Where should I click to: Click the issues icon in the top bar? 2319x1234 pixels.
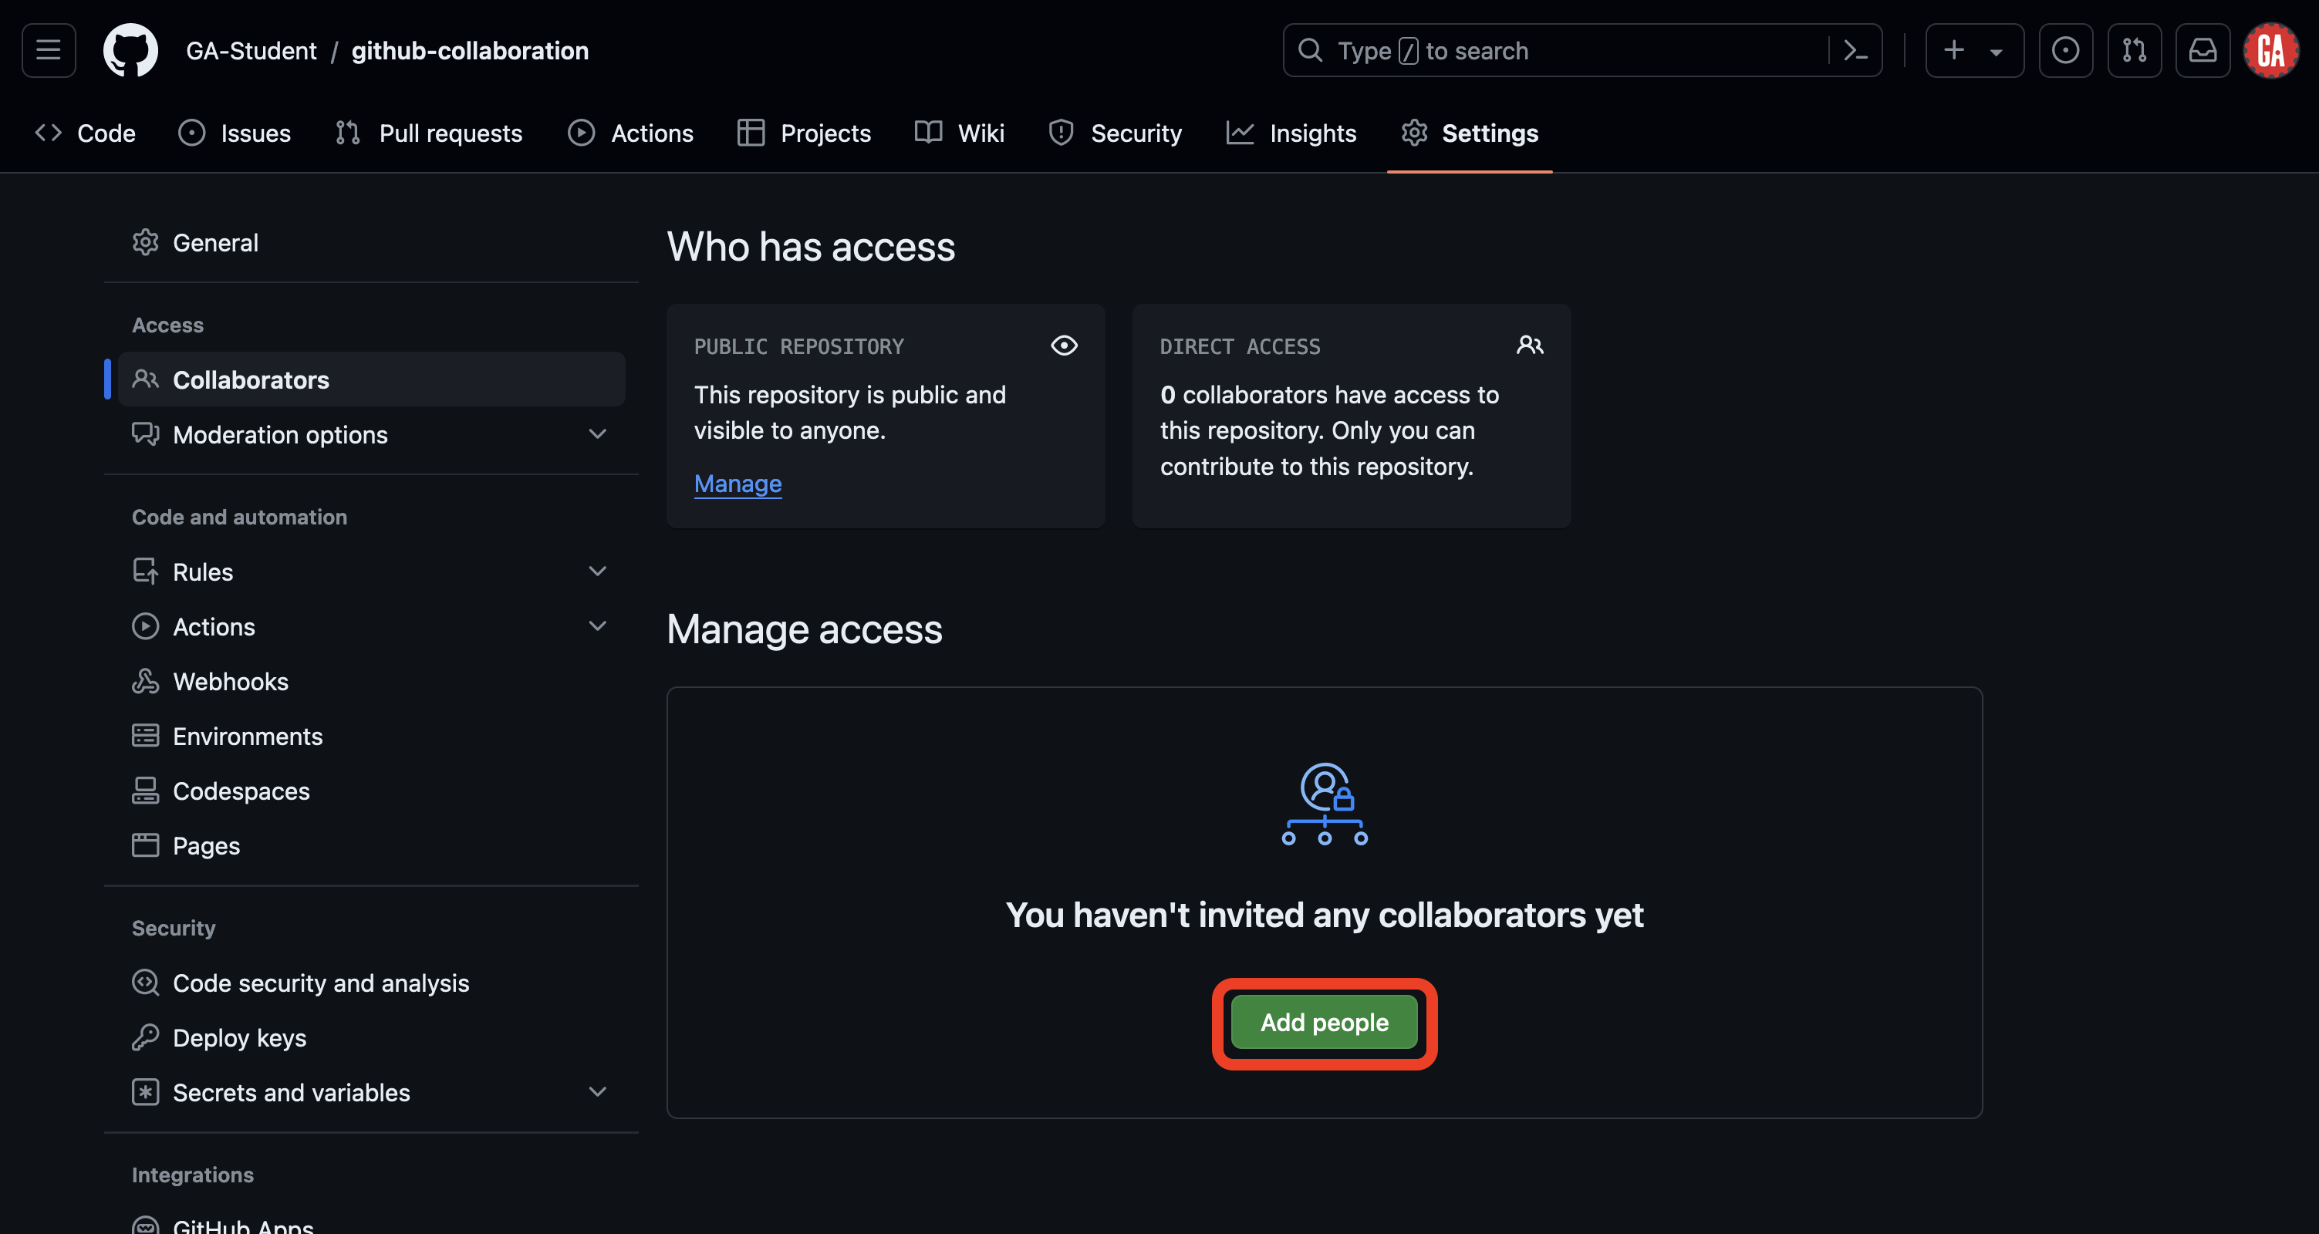[2065, 49]
